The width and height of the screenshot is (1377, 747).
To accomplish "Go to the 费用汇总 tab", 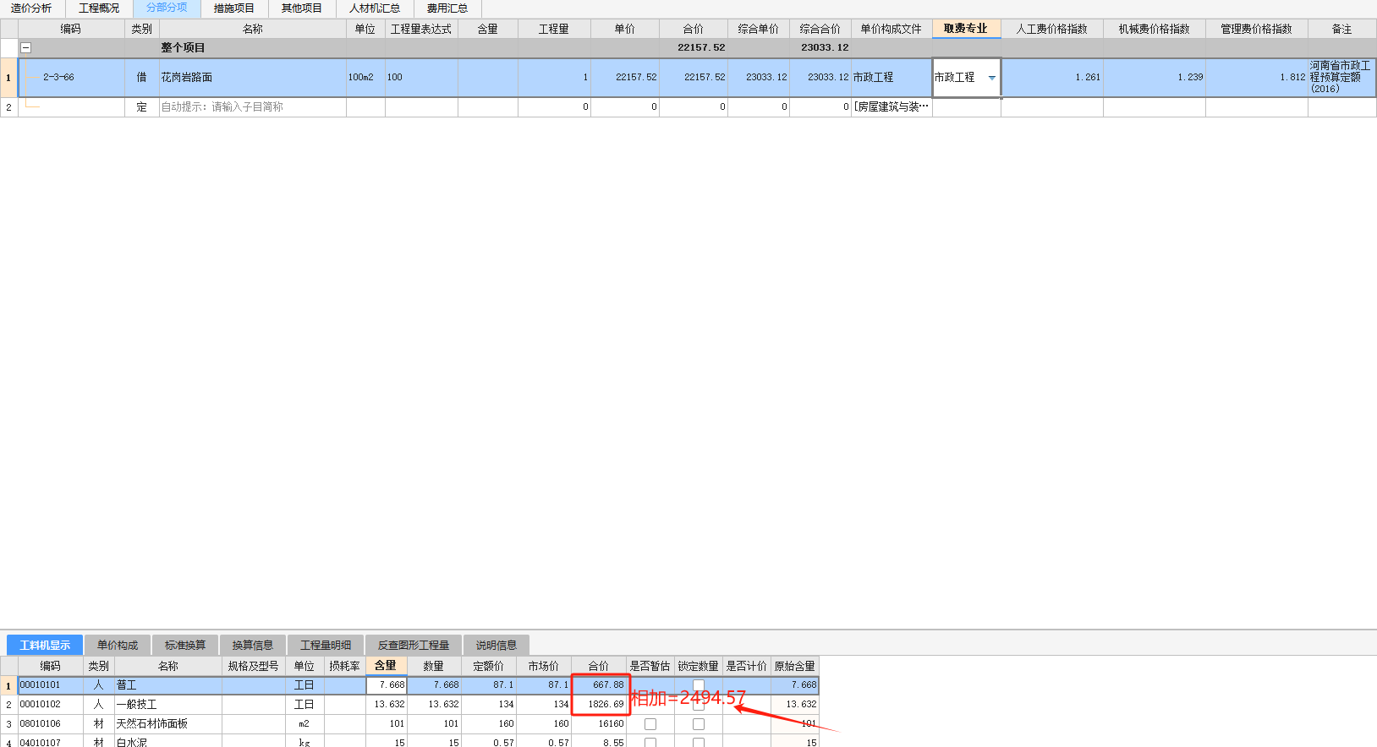I will [447, 8].
